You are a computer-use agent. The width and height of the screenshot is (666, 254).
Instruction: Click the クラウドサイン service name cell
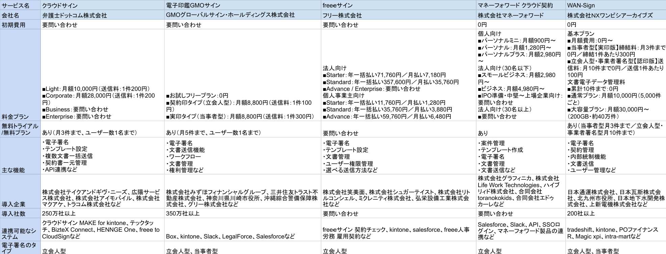pyautogui.click(x=102, y=5)
